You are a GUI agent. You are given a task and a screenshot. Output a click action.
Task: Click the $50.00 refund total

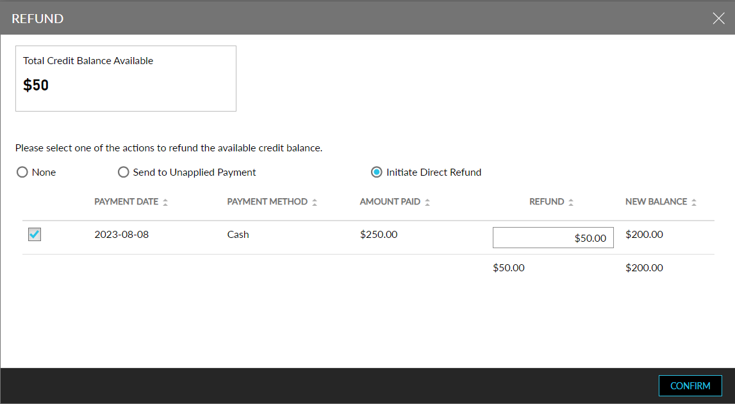(x=509, y=267)
